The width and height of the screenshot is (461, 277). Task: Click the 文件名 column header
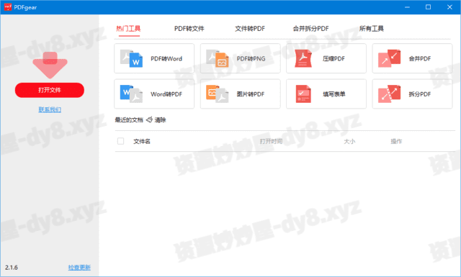tap(142, 141)
